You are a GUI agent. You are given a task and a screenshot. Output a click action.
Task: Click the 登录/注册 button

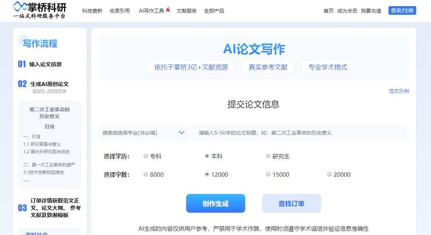402,10
